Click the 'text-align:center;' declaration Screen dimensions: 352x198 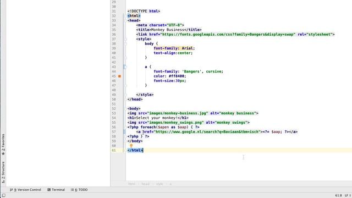point(173,53)
